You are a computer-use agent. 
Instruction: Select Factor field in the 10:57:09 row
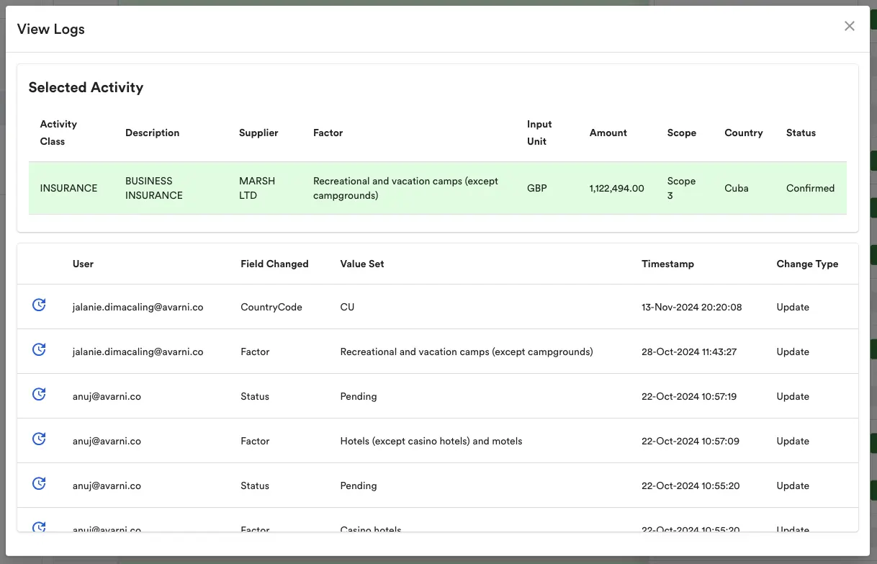255,441
